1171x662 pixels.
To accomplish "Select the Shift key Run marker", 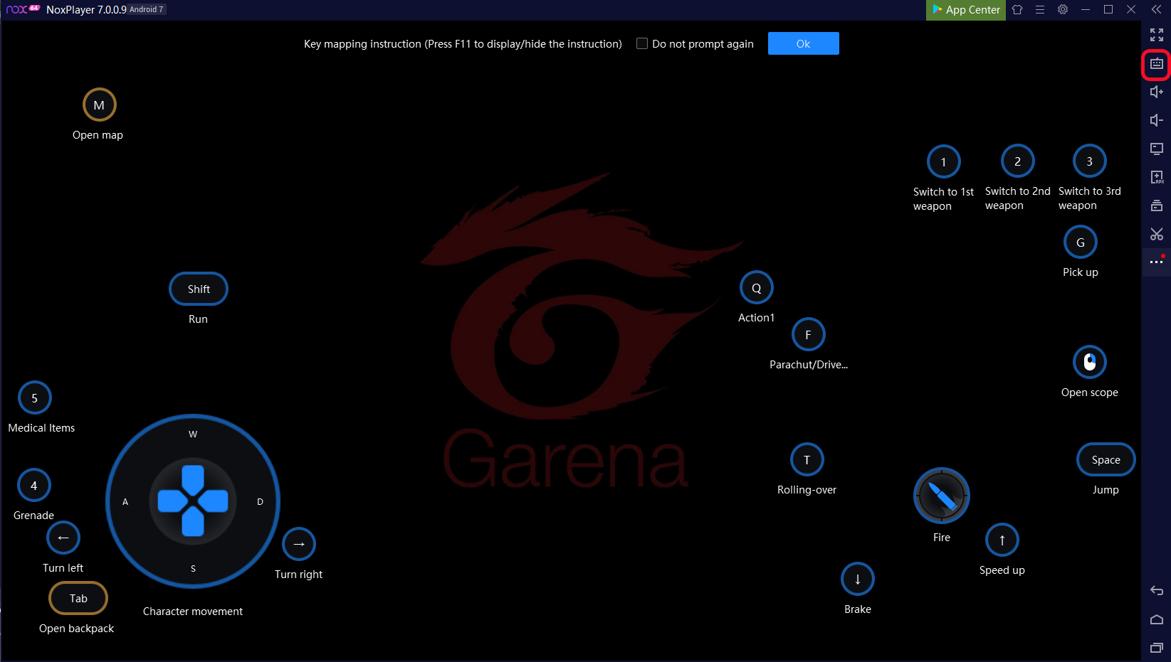I will 199,289.
